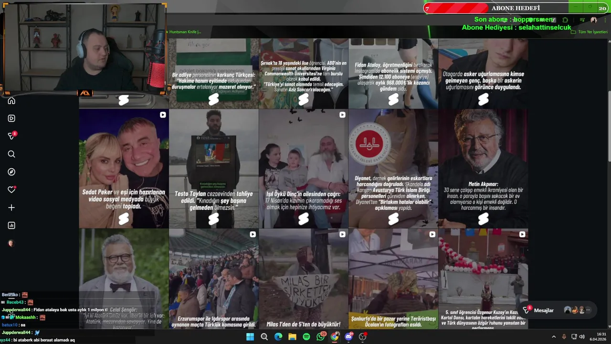Open Tüm Yer İşaretleri bookmarks folder

(x=590, y=32)
